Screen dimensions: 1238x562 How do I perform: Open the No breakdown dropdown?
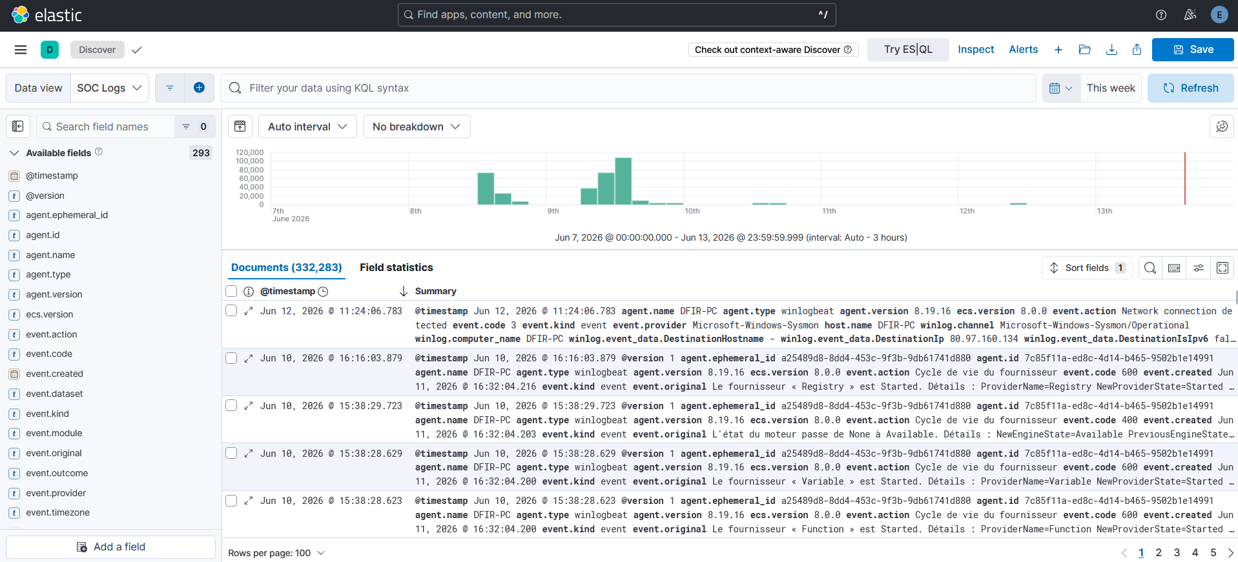tap(417, 126)
